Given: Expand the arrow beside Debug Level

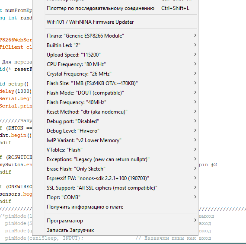Looking at the screenshot, I should click(195, 130).
